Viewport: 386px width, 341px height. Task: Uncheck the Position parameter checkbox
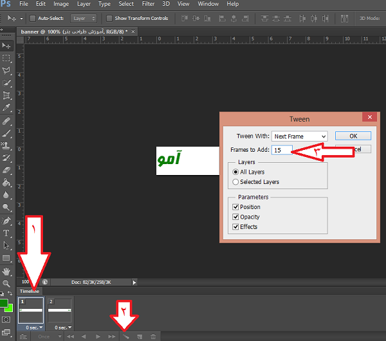coord(236,207)
